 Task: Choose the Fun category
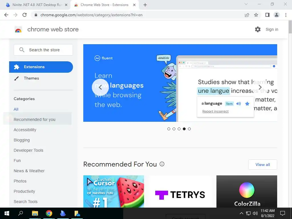point(17,161)
